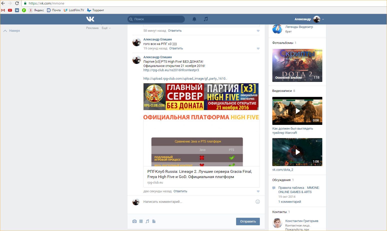This screenshot has height=231, width=387.
Task: Open the LostFilm.TV bookmark
Action: [74, 10]
